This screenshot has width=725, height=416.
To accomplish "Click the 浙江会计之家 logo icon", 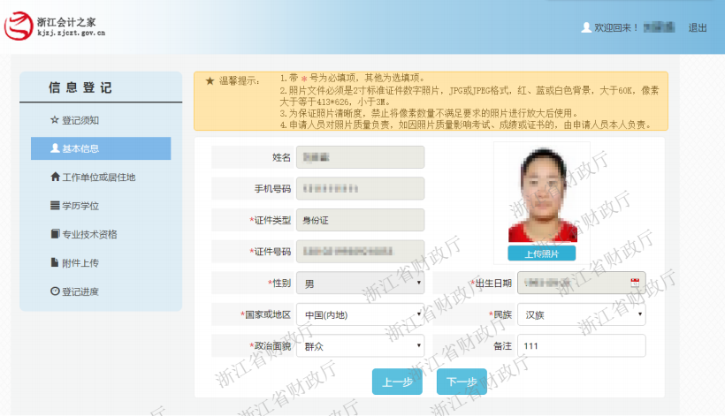I will coord(19,27).
